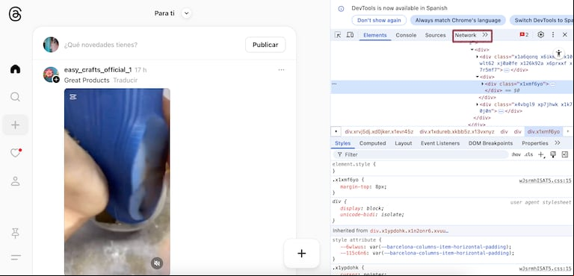This screenshot has height=276, width=574.
Task: Toggle the device toolbar icon
Action: tap(350, 35)
